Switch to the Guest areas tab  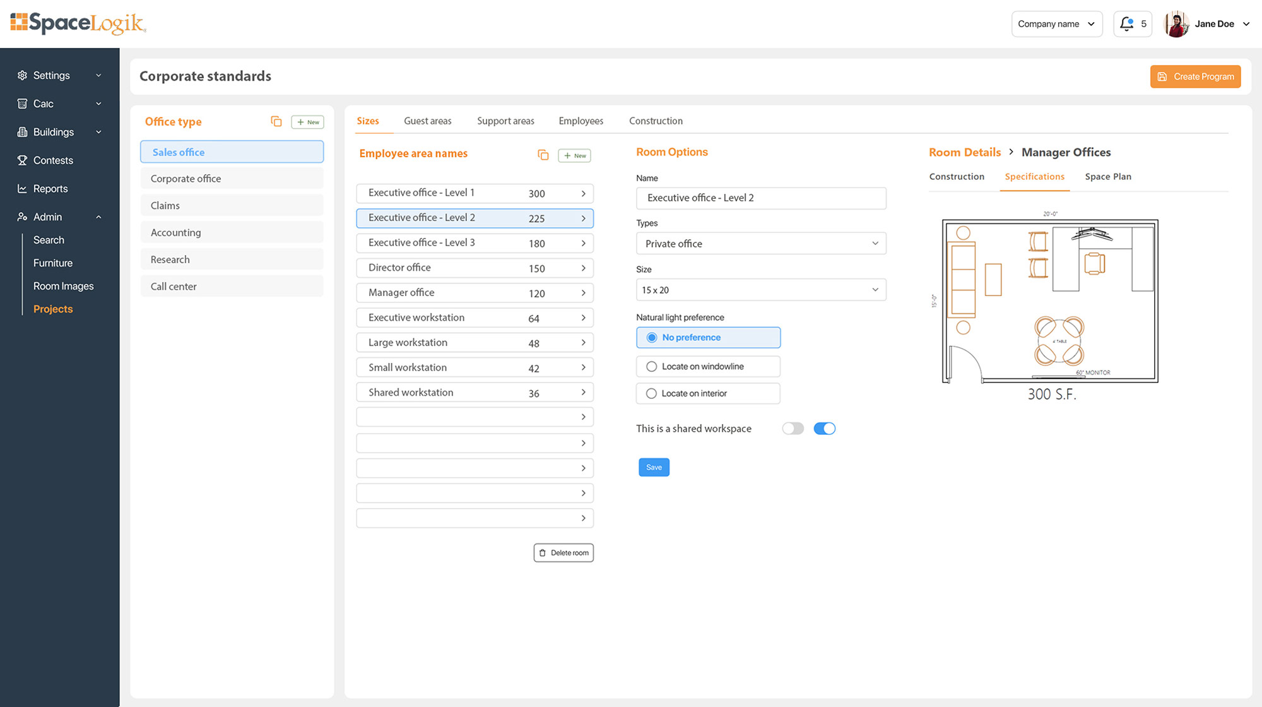pos(427,121)
